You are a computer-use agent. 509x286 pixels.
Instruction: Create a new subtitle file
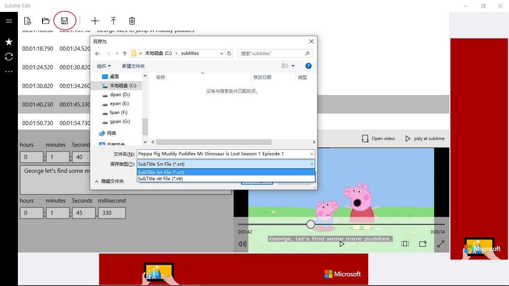27,21
